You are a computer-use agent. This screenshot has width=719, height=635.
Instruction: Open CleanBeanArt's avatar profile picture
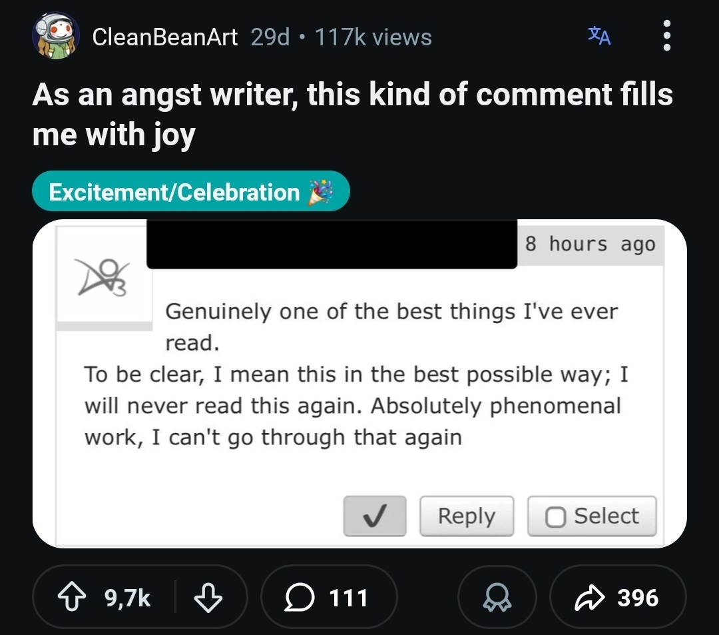[x=56, y=37]
